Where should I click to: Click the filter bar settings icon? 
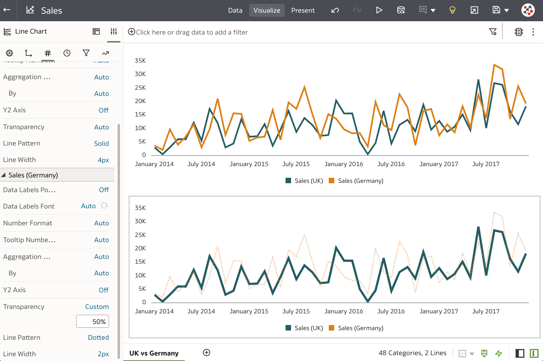[x=493, y=32]
